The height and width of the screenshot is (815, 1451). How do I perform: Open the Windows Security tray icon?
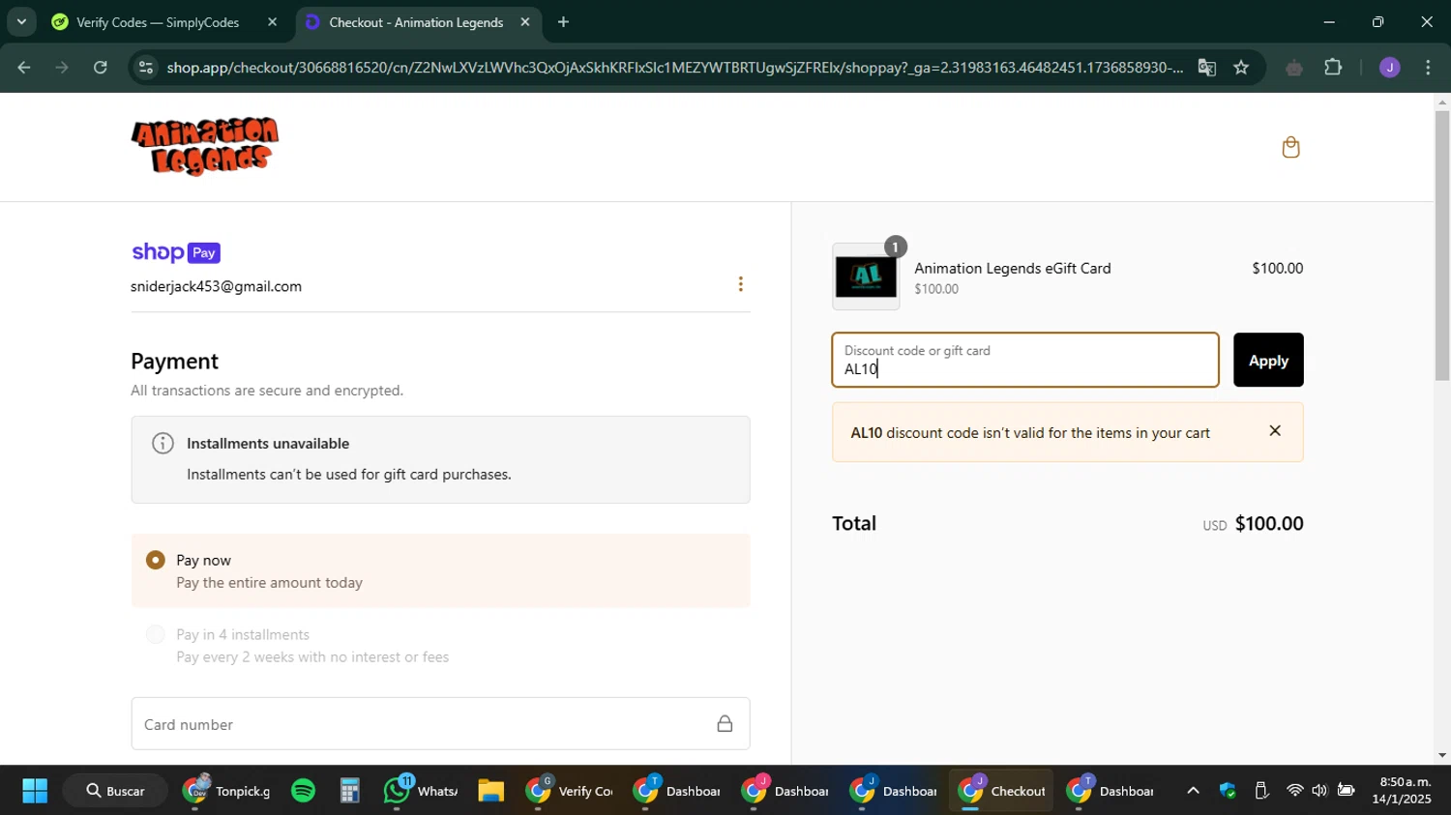[1228, 791]
